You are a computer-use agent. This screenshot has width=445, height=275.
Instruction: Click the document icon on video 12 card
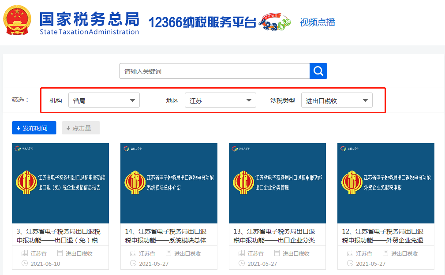pos(385,253)
